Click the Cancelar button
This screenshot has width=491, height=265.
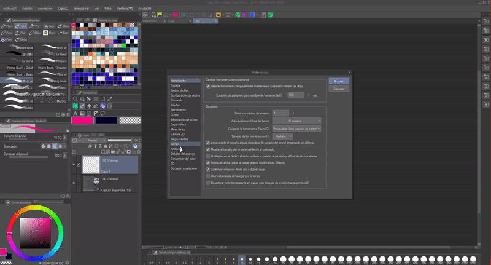click(338, 89)
